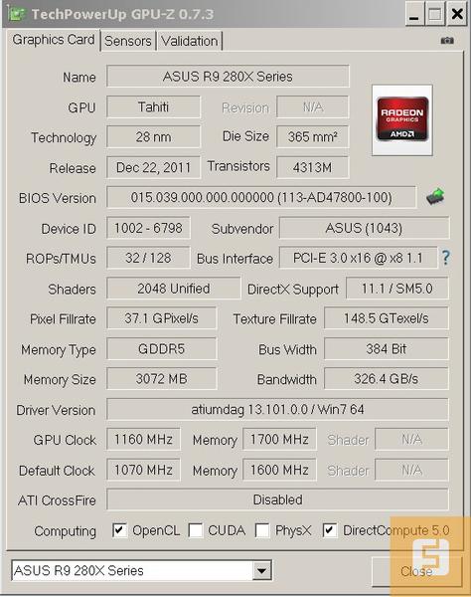This screenshot has height=597, width=471.
Task: Toggle the PhysX checkbox
Action: point(262,530)
